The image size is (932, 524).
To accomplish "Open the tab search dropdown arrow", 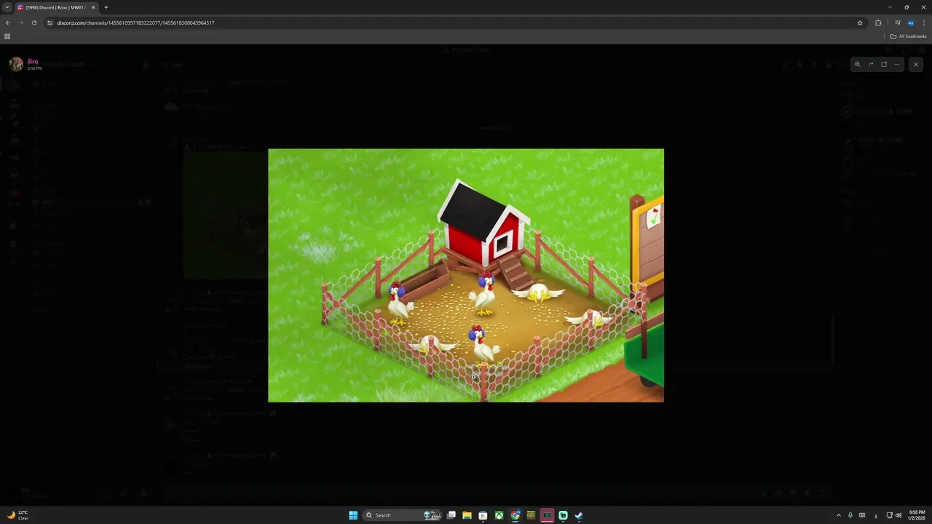I will pyautogui.click(x=7, y=7).
